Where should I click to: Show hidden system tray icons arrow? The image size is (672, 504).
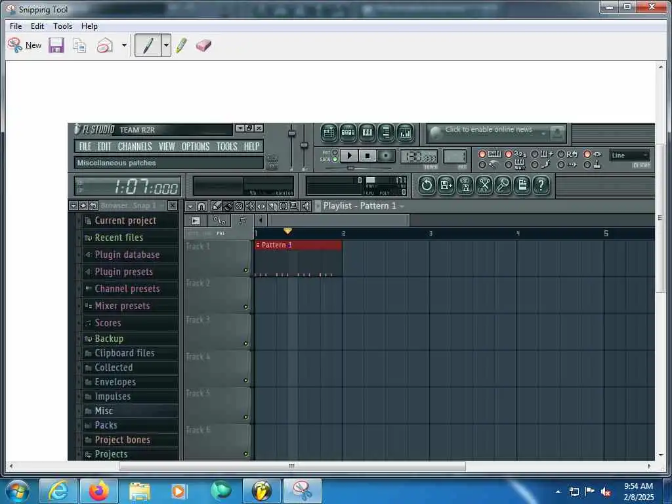coord(558,492)
